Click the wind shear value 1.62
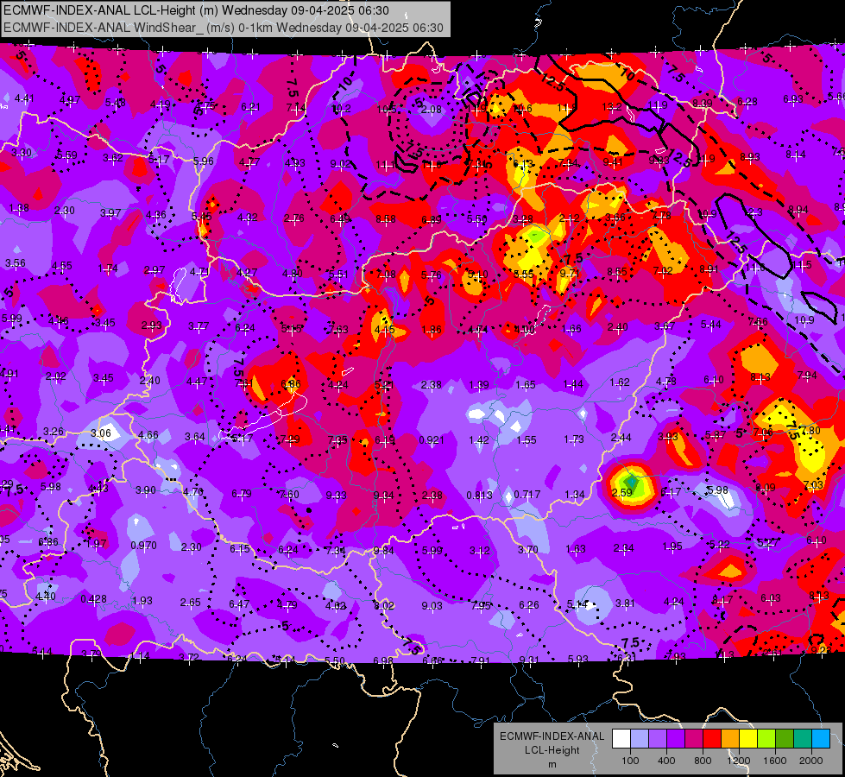This screenshot has height=777, width=845. (620, 382)
